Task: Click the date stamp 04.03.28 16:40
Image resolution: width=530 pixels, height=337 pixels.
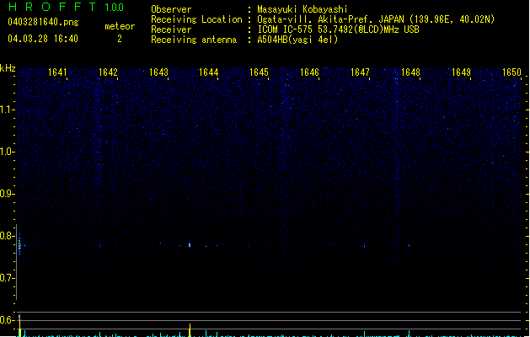Action: 43,39
